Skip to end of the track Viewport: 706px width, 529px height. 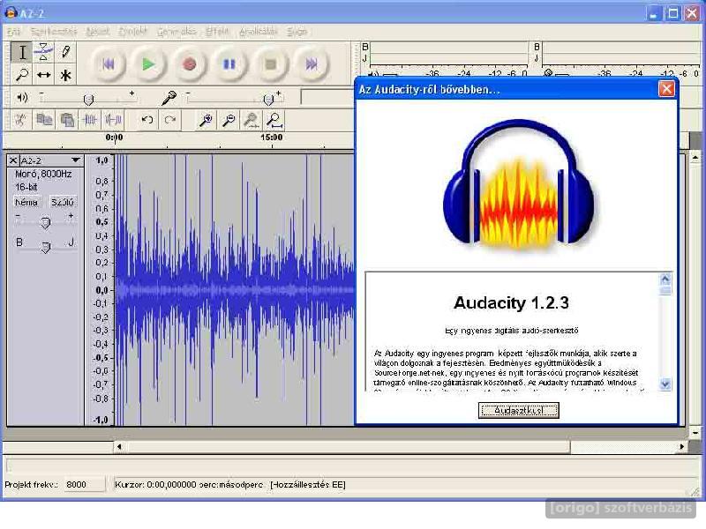tap(312, 64)
